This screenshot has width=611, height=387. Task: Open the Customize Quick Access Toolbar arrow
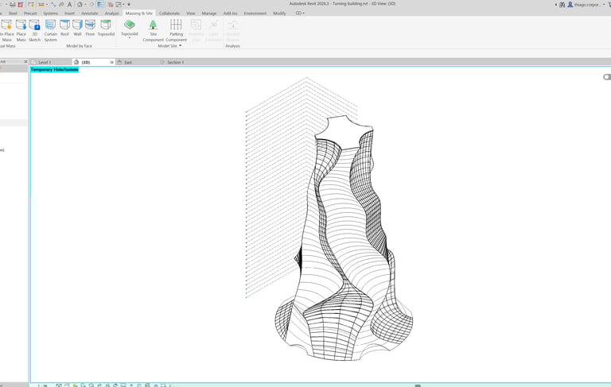pyautogui.click(x=129, y=4)
